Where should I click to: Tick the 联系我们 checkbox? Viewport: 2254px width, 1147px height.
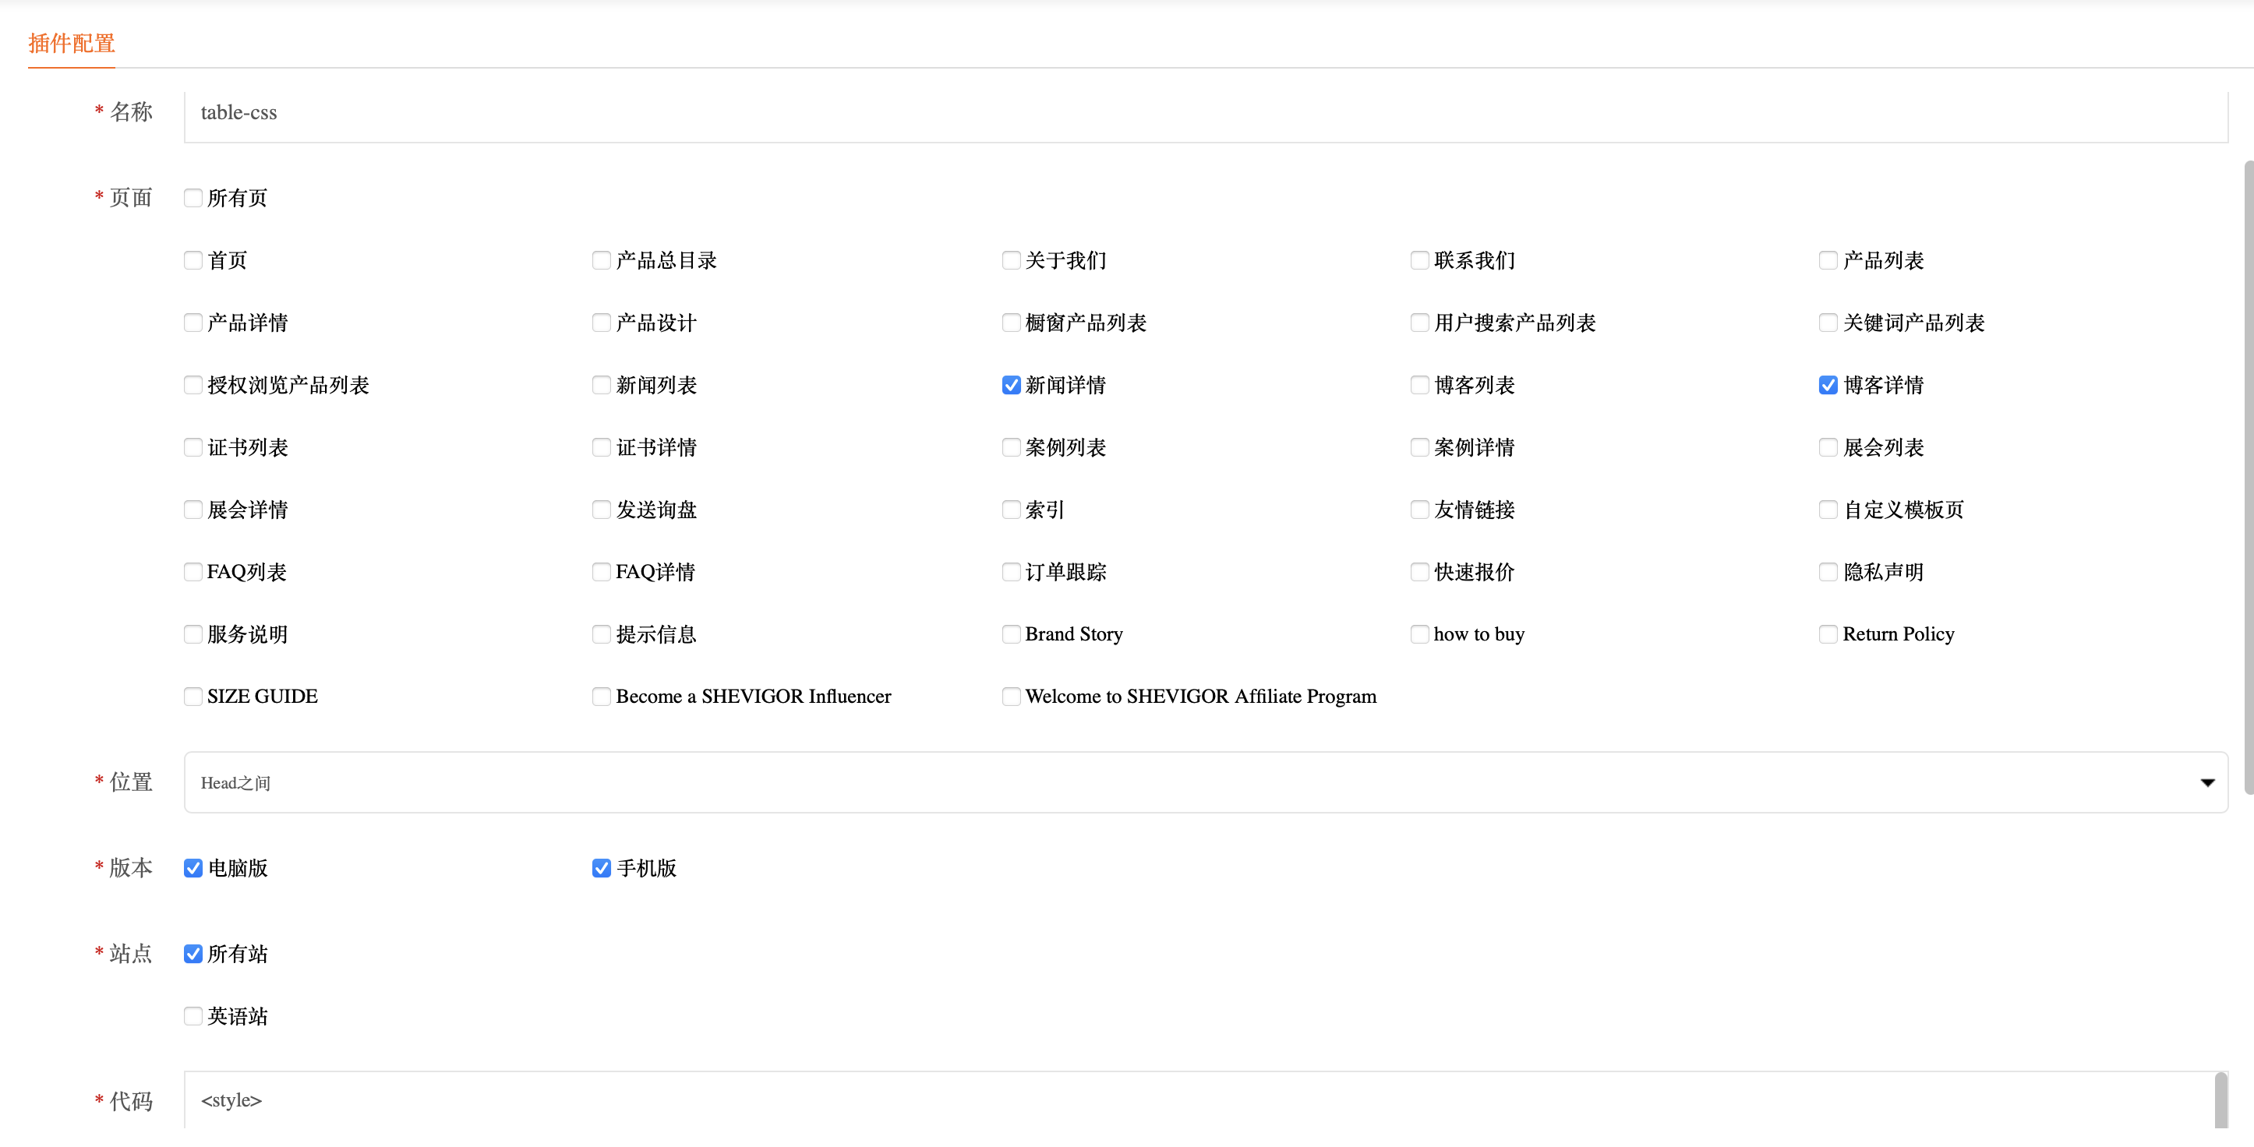point(1420,259)
